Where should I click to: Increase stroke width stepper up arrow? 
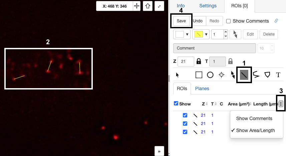226,32
